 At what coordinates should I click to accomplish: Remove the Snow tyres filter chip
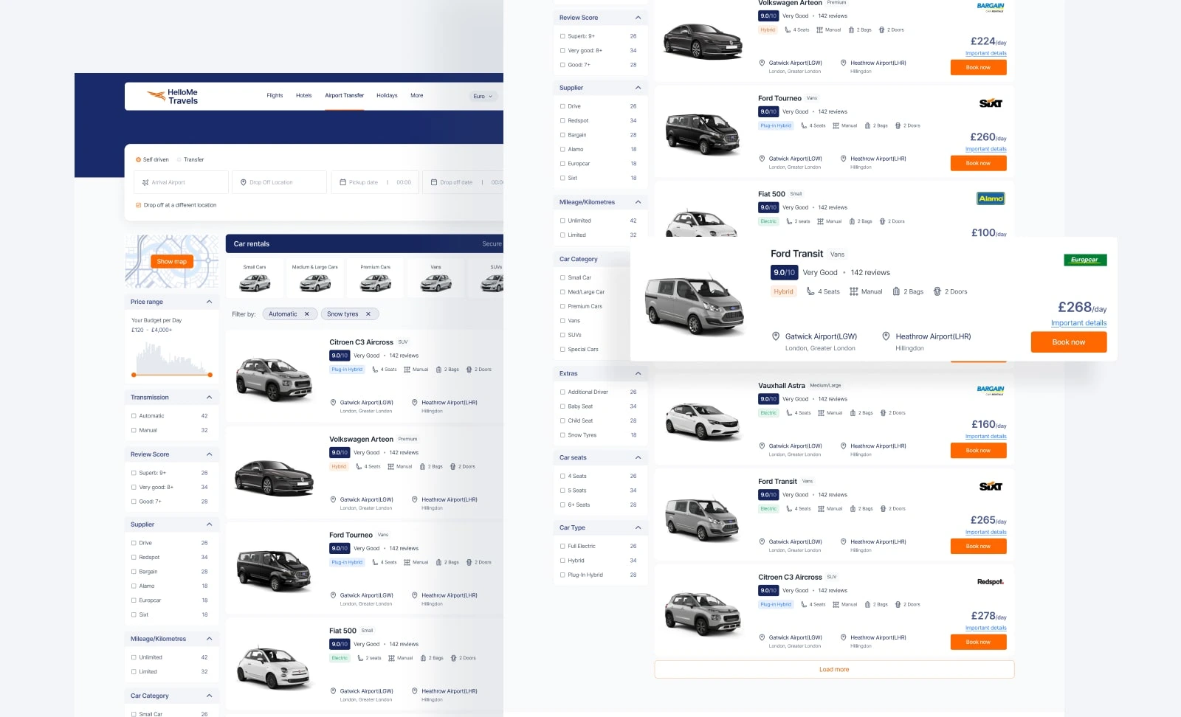(x=368, y=314)
